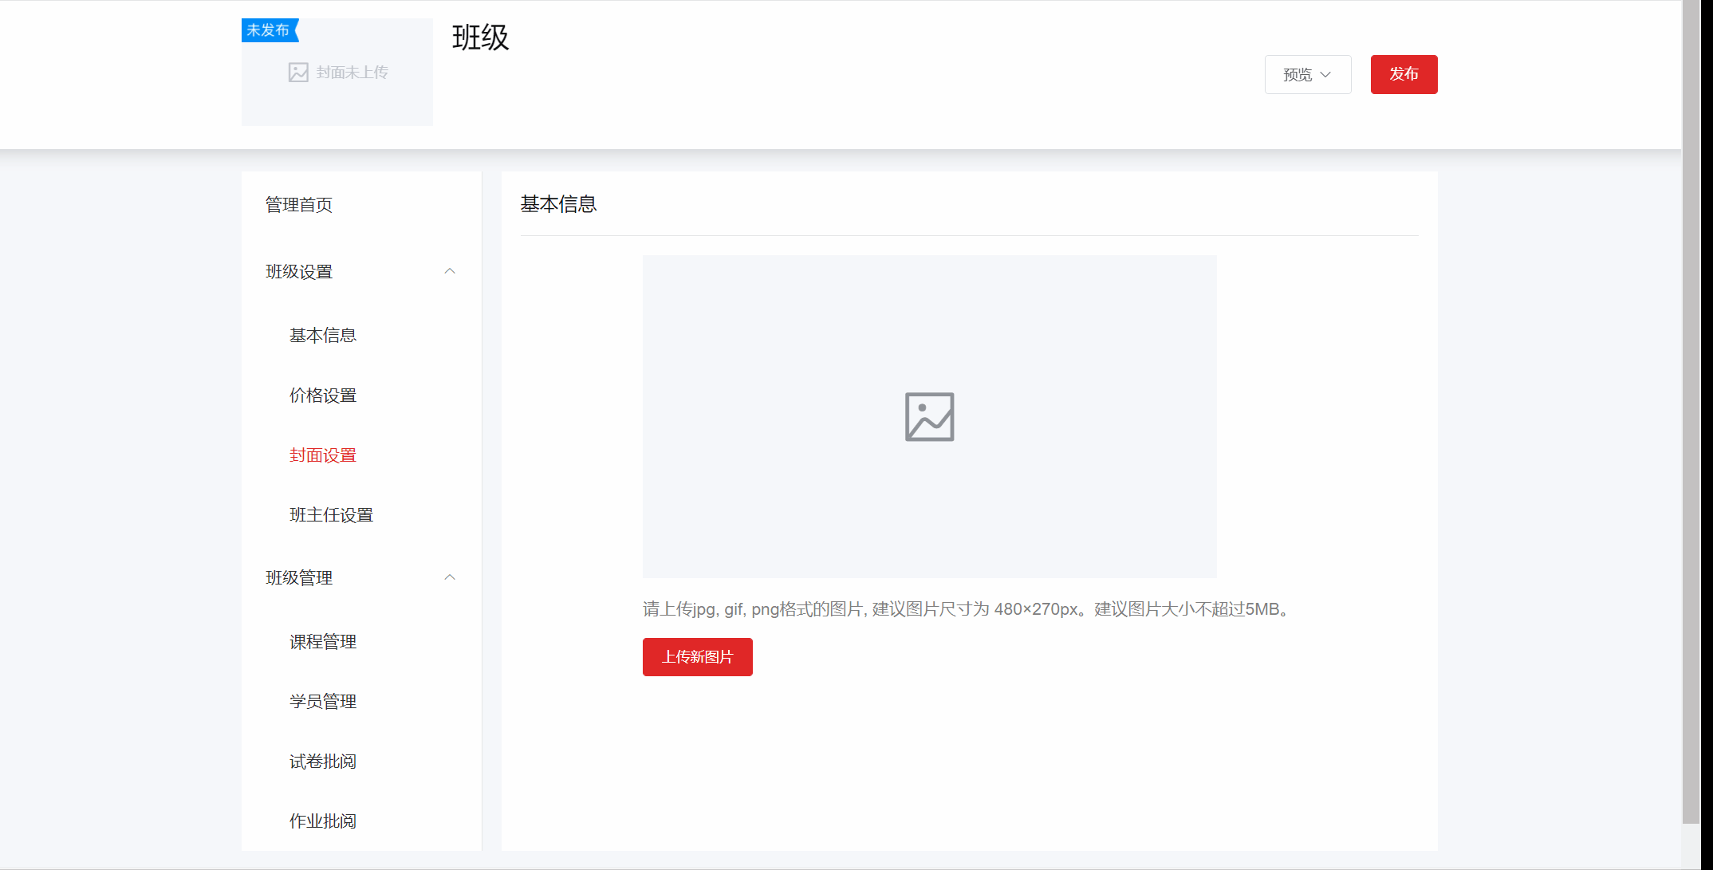Navigate to 学员管理
Image resolution: width=1713 pixels, height=870 pixels.
point(323,702)
